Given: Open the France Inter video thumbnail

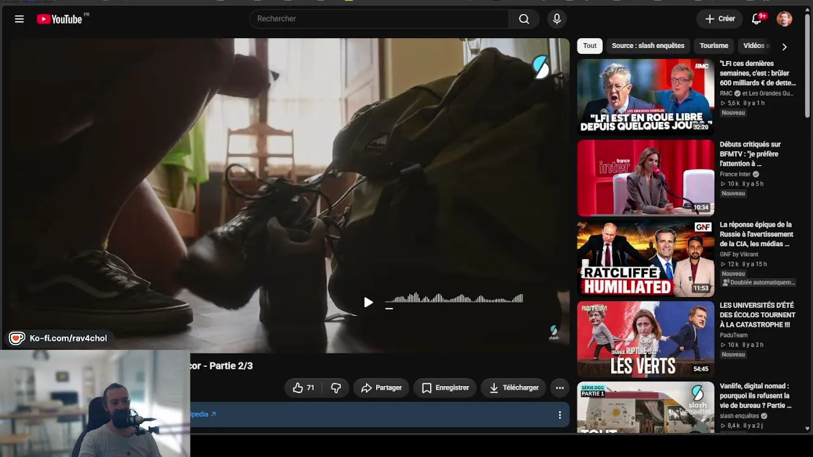Looking at the screenshot, I should [645, 178].
